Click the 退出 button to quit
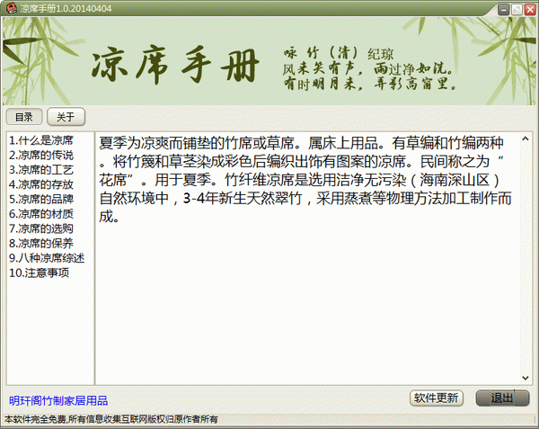The width and height of the screenshot is (539, 429). [502, 398]
